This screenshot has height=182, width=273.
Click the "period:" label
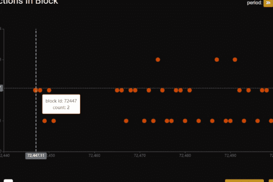[x=254, y=3]
